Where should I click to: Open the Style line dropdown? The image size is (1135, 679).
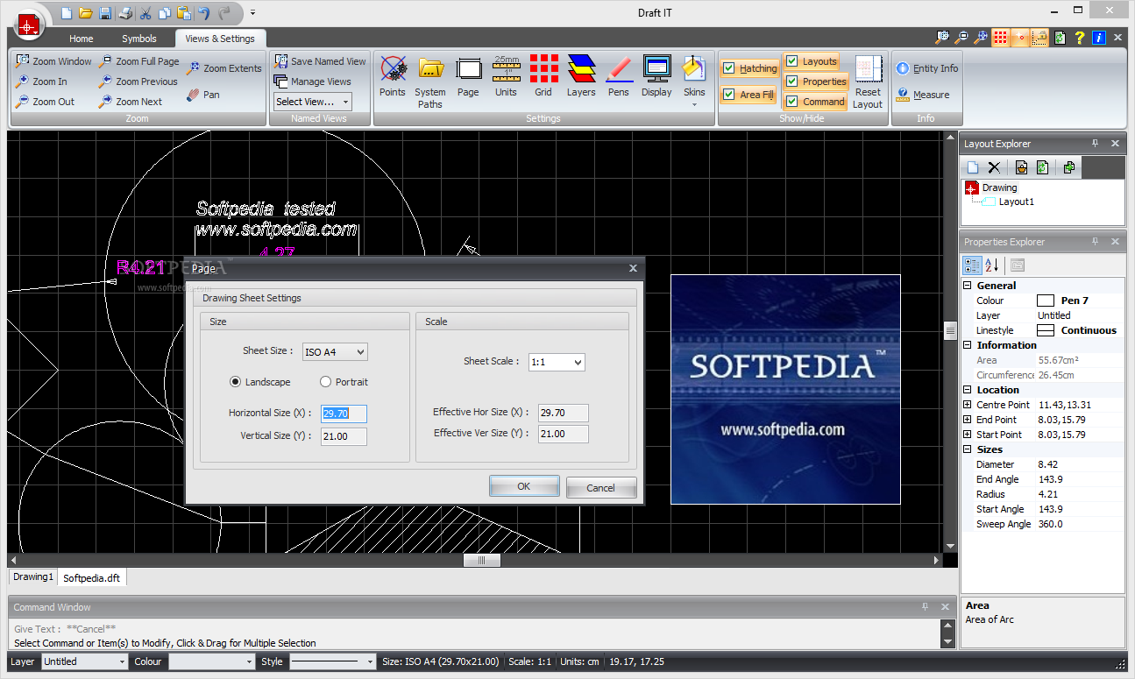[333, 661]
